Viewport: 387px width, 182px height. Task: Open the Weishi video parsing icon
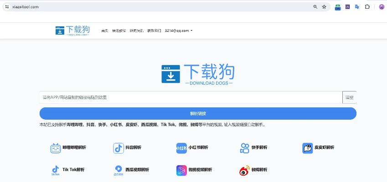(181, 170)
